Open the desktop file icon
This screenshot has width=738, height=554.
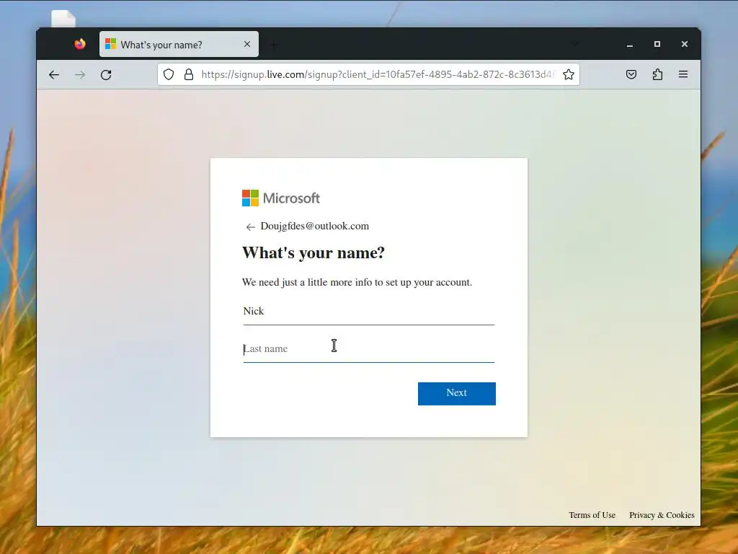(x=63, y=19)
